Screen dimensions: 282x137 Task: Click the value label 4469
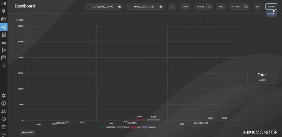(x=39, y=124)
